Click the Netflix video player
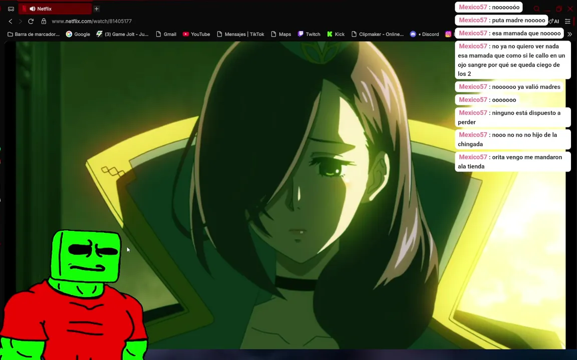 pos(291,195)
